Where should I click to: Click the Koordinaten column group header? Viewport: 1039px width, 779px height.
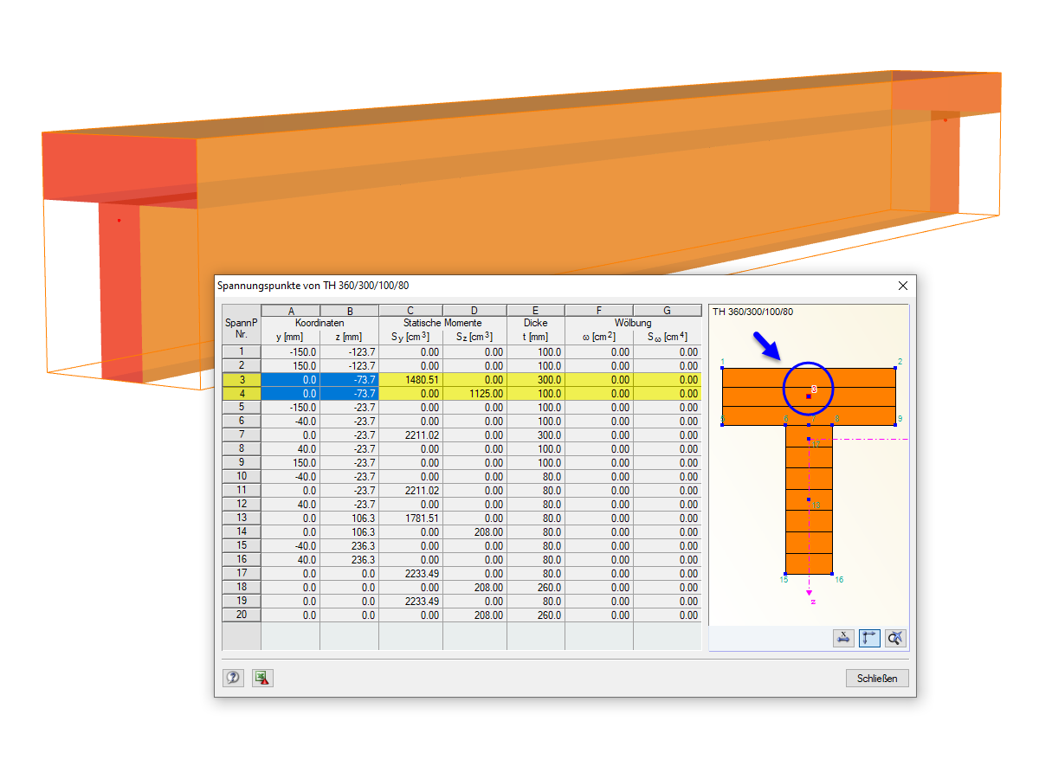(320, 323)
